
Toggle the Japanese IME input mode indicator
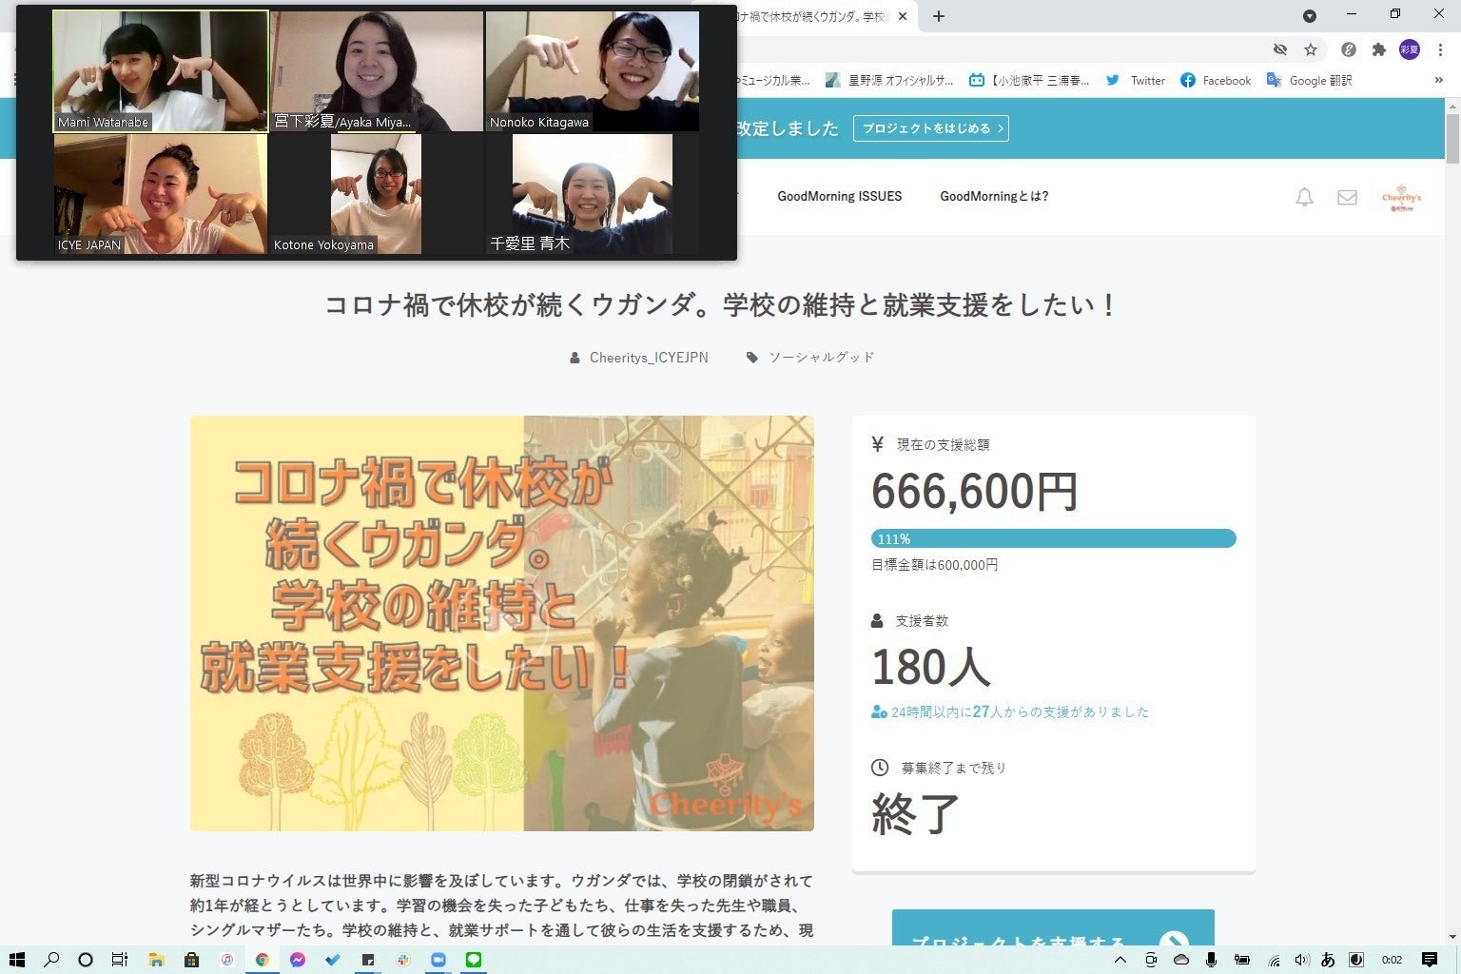click(x=1328, y=960)
